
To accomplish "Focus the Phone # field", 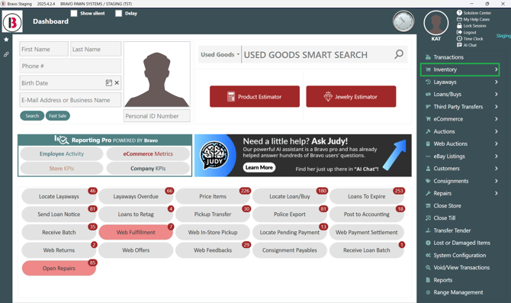I will 70,66.
